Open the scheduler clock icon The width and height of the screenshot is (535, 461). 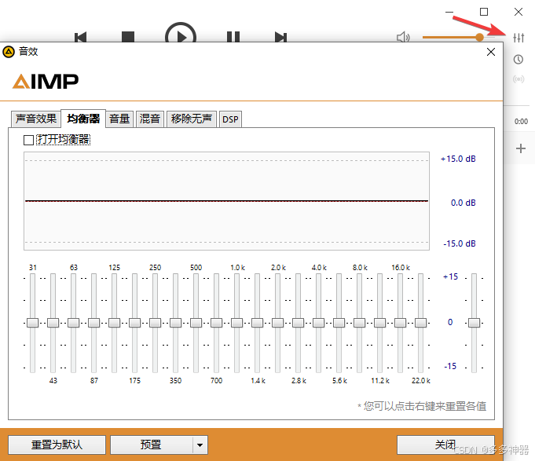[519, 60]
